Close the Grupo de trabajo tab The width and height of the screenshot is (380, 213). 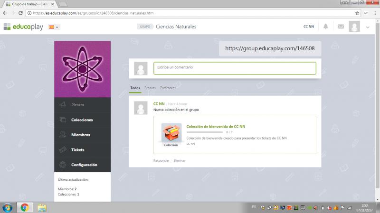click(x=53, y=4)
